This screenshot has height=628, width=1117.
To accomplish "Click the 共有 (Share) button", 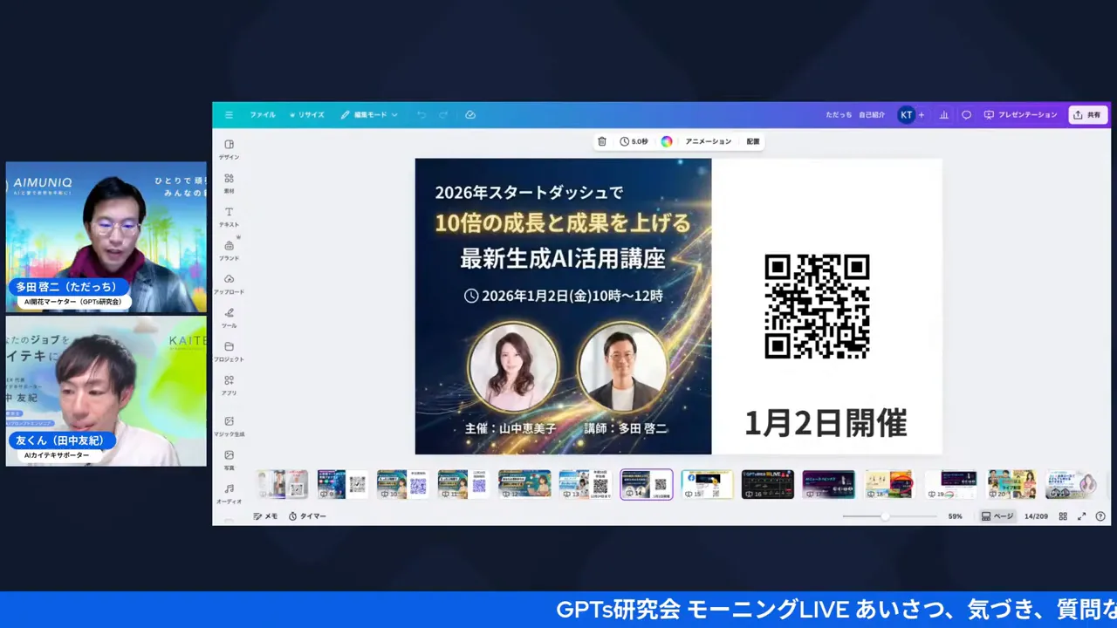I will pyautogui.click(x=1087, y=114).
